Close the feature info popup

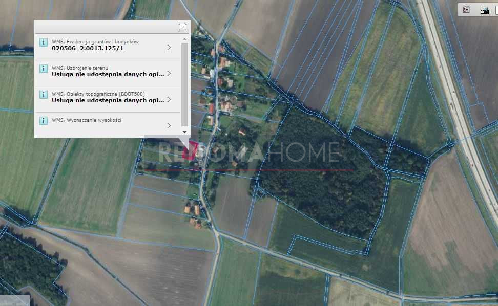(182, 27)
